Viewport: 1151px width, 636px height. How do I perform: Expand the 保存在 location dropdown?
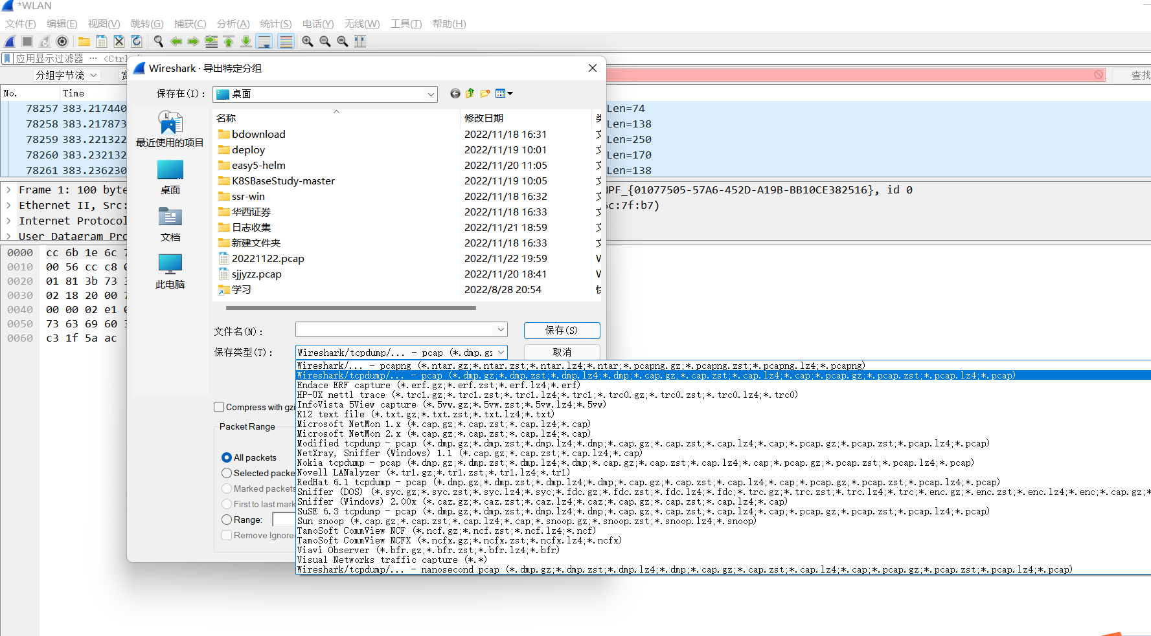(431, 94)
